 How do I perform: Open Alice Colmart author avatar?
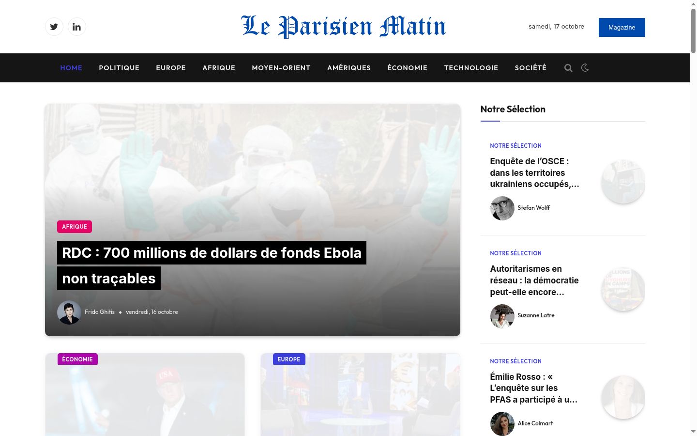[x=502, y=423]
